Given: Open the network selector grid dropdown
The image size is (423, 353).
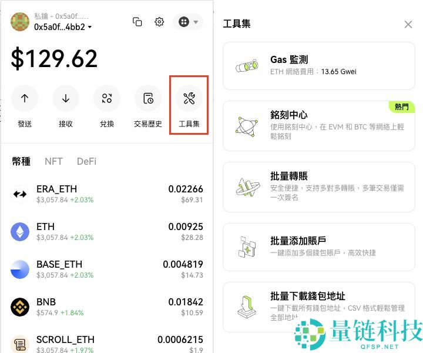Looking at the screenshot, I should coord(188,22).
